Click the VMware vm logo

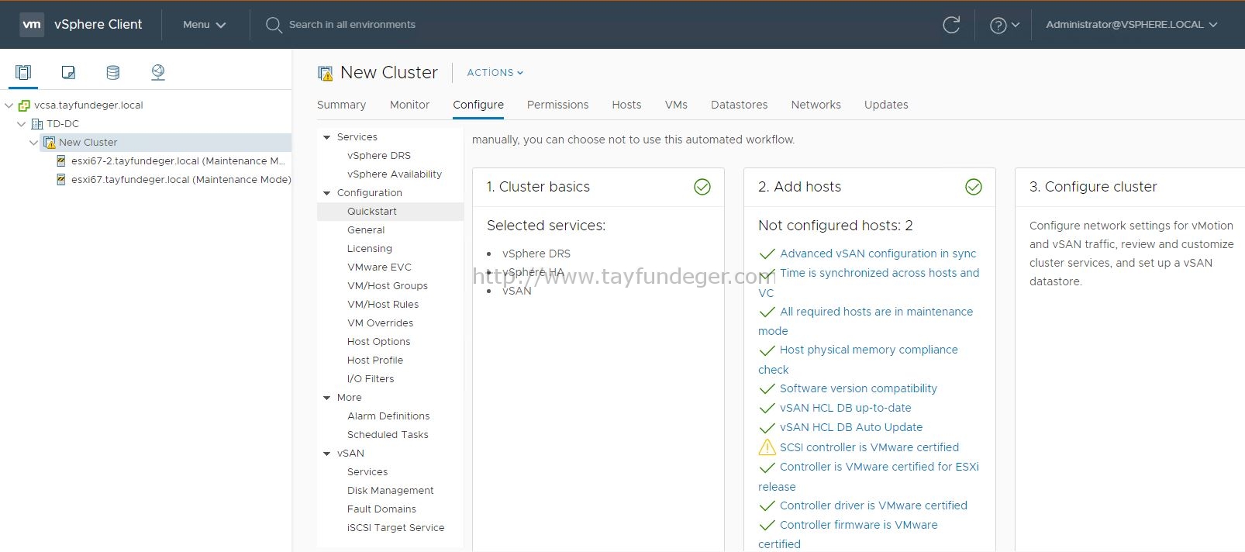pos(32,24)
